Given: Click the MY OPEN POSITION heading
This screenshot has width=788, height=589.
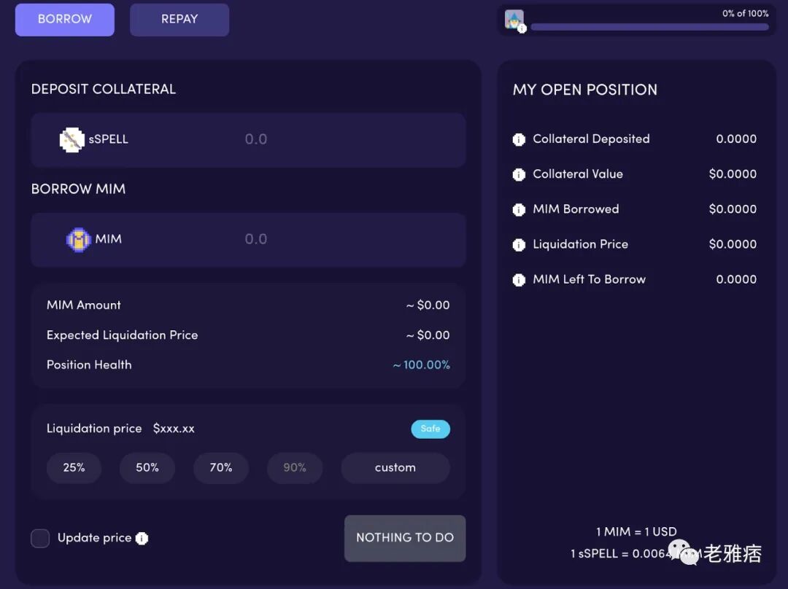Looking at the screenshot, I should point(585,90).
